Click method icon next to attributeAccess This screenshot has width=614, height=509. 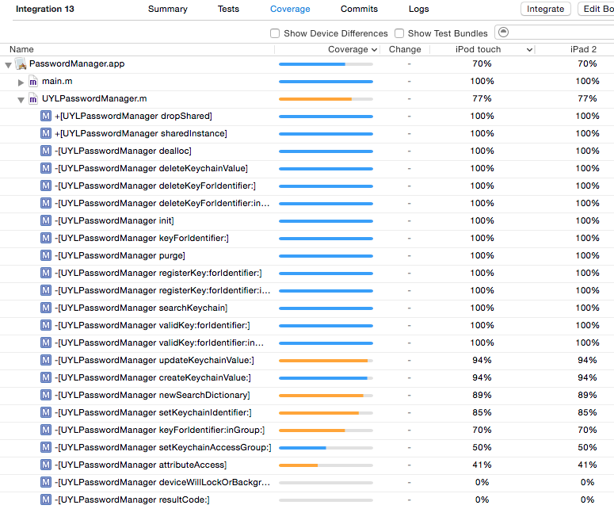pyautogui.click(x=46, y=465)
